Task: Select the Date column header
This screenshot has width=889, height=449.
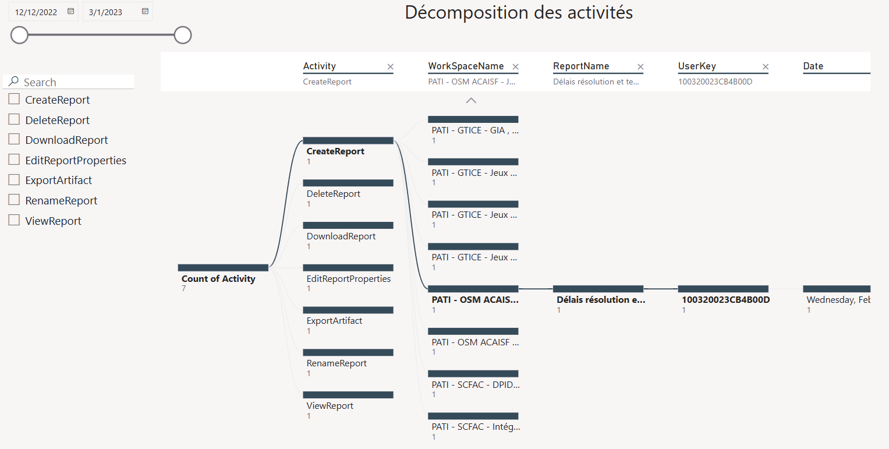Action: tap(813, 66)
